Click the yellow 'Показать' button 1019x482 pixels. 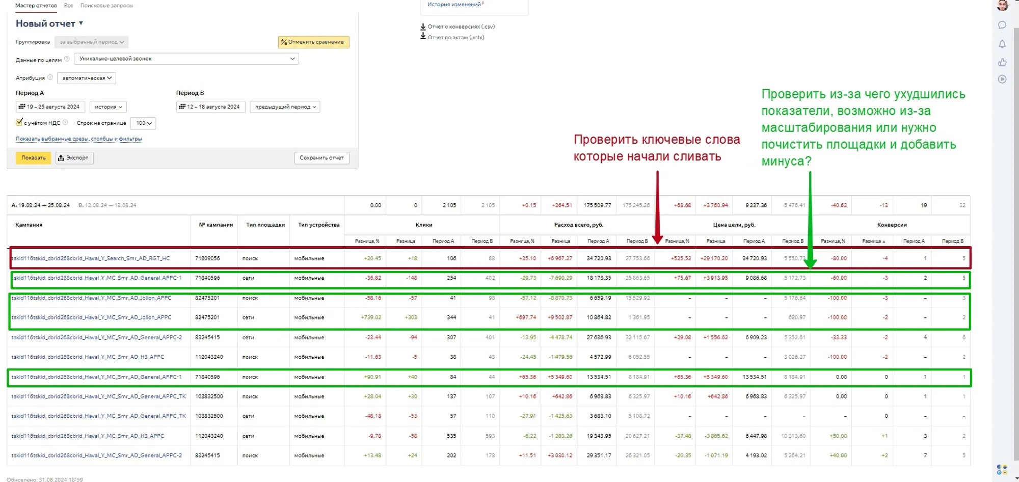pos(33,158)
